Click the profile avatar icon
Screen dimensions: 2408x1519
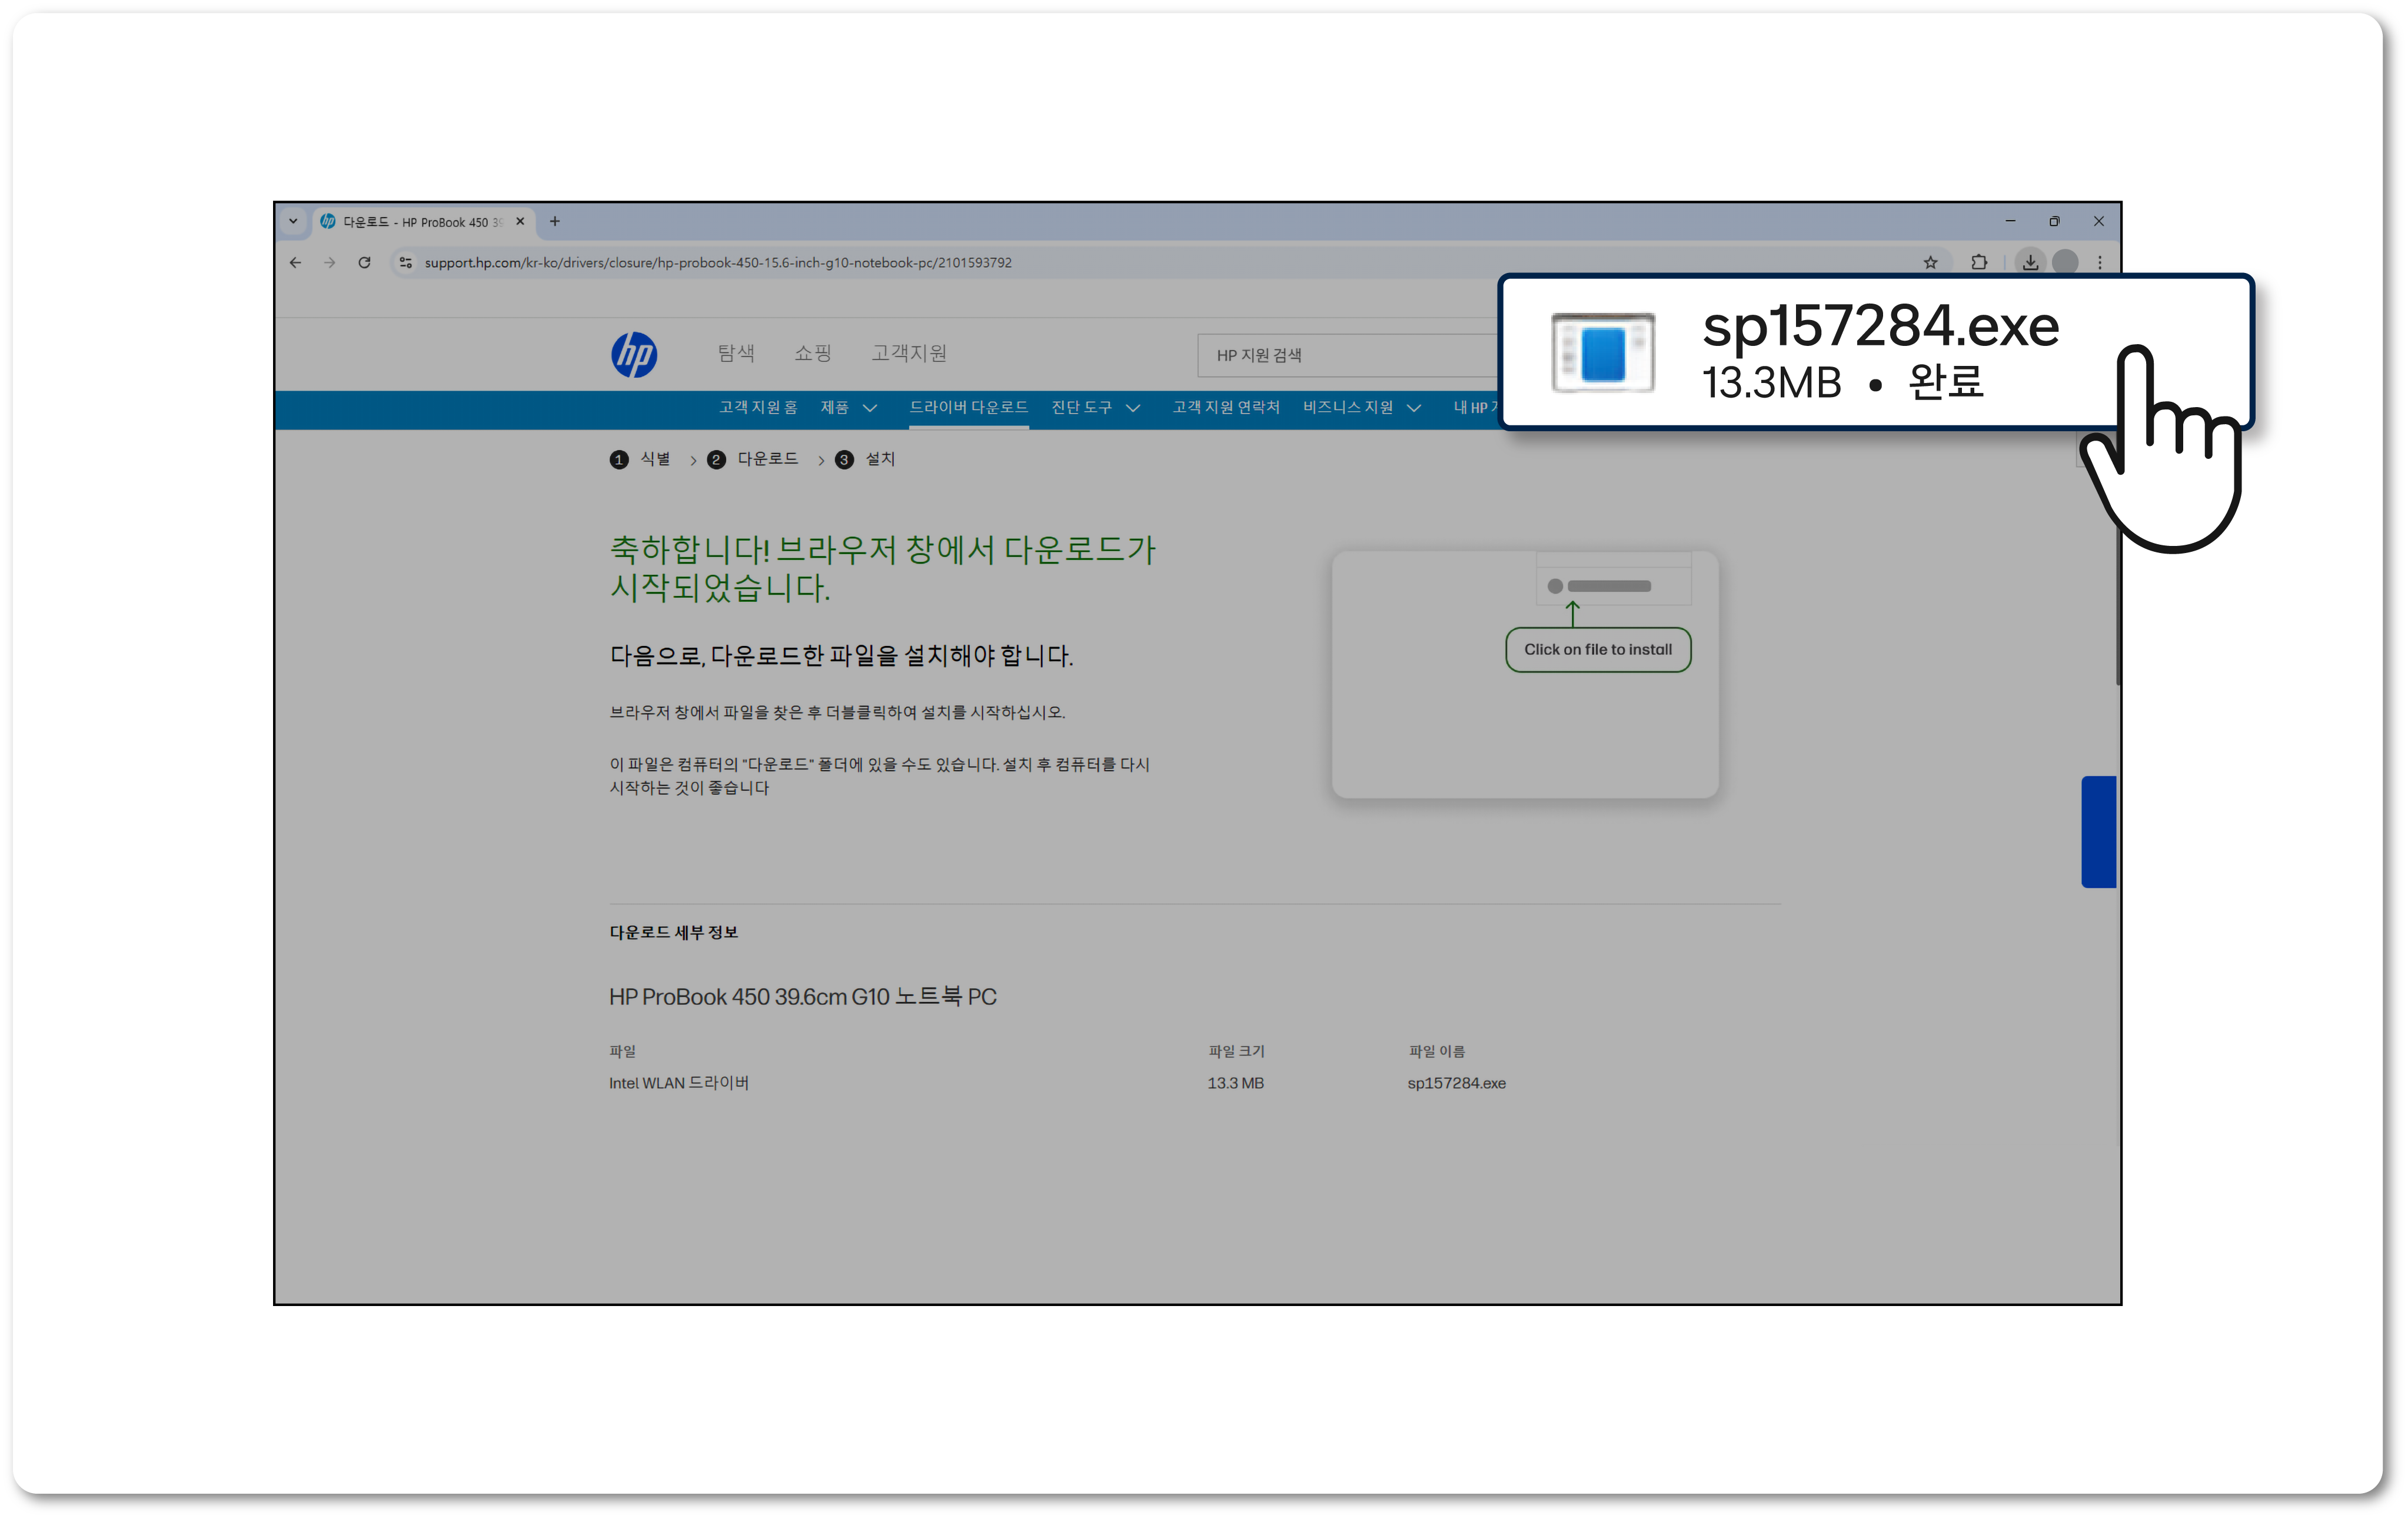(2065, 262)
